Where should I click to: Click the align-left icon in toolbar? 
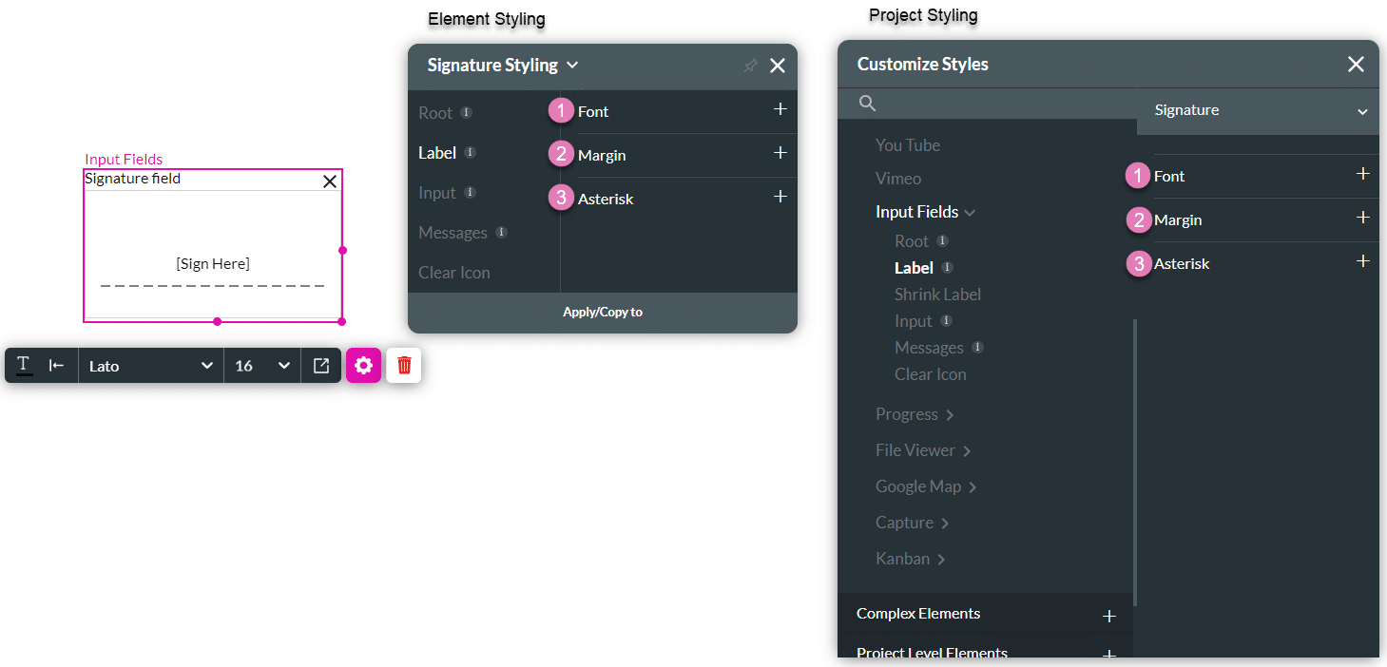click(57, 366)
